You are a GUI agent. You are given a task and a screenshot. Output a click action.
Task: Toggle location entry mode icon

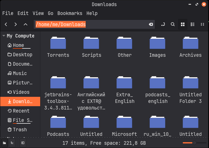click(x=163, y=24)
